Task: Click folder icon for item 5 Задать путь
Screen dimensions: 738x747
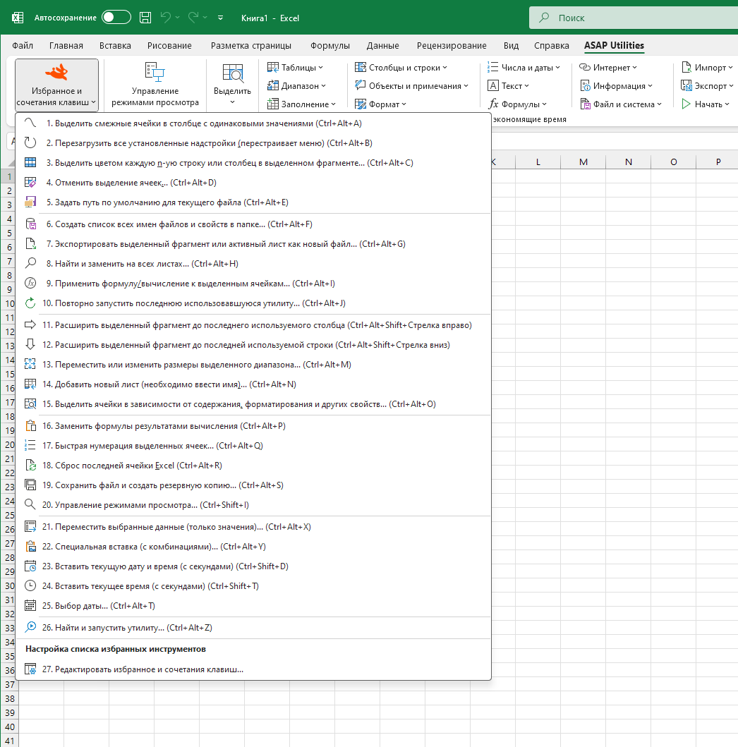Action: tap(30, 202)
